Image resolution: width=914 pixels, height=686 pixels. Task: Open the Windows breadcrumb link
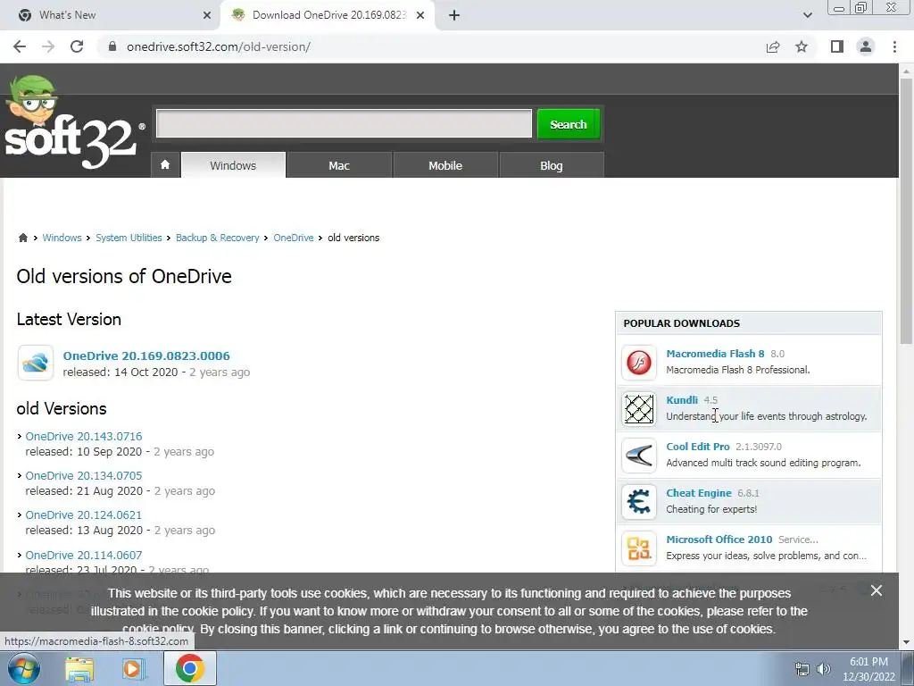click(62, 238)
